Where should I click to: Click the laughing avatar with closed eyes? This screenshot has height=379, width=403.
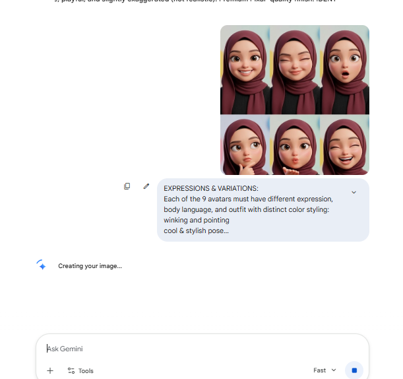click(345, 145)
